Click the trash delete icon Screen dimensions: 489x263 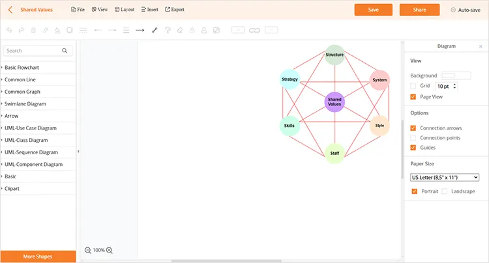coord(33,30)
